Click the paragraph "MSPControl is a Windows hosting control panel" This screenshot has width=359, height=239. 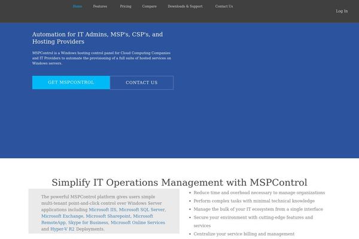pyautogui.click(x=102, y=58)
